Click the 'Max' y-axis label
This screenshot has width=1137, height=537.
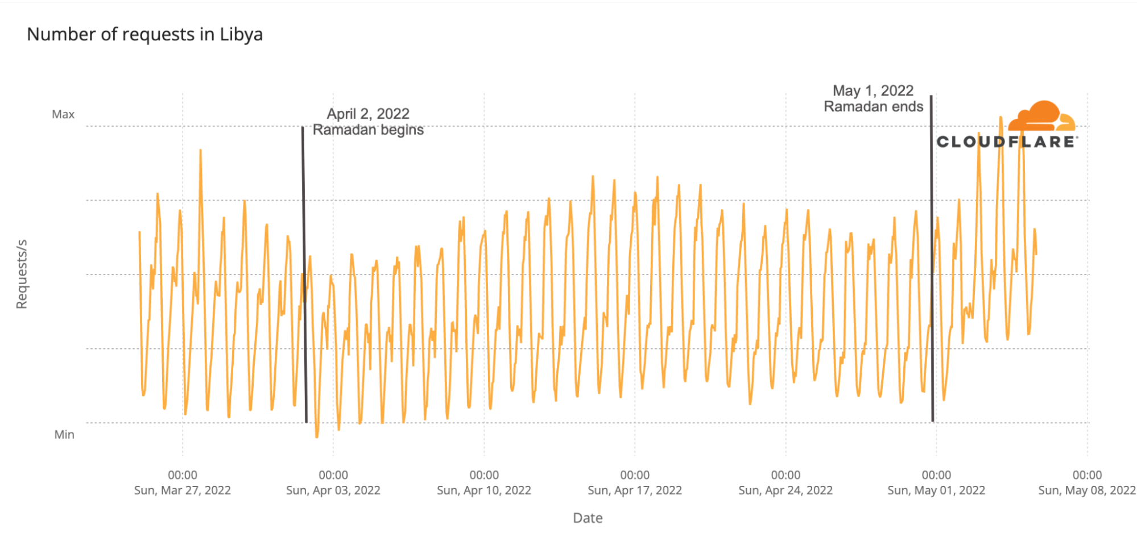63,115
